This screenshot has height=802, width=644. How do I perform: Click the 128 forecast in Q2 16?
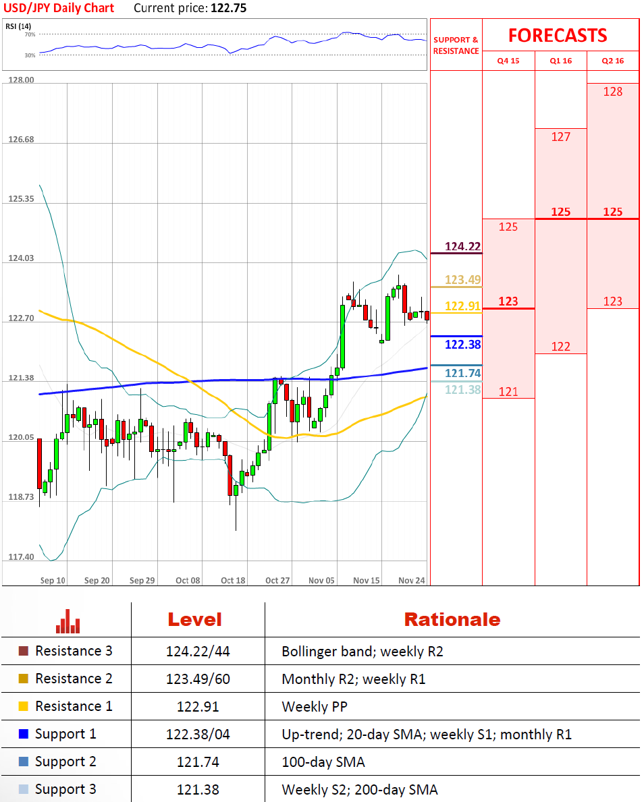(x=613, y=92)
